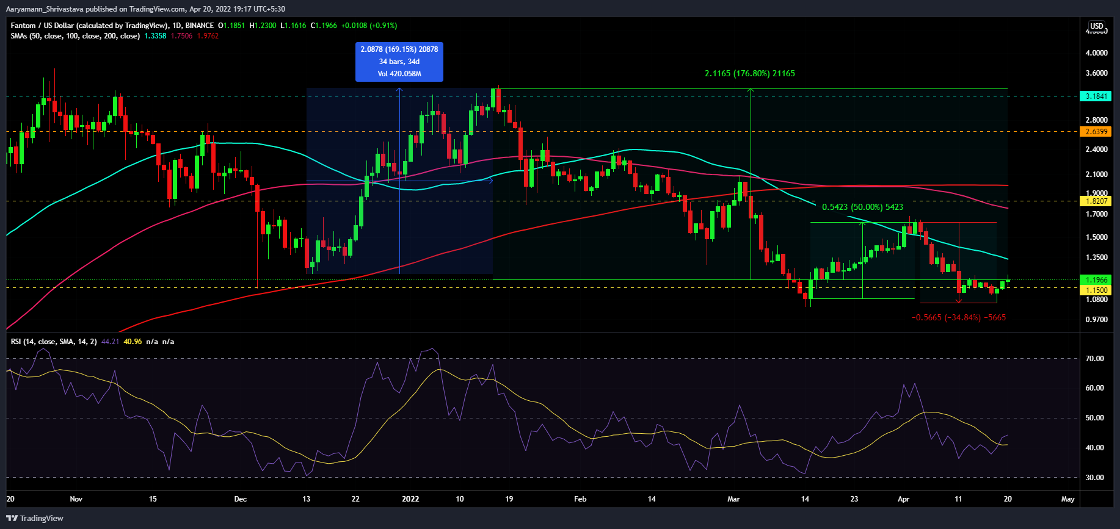1120x529 pixels.
Task: Select the 2.6399 orange price label
Action: pos(1096,132)
